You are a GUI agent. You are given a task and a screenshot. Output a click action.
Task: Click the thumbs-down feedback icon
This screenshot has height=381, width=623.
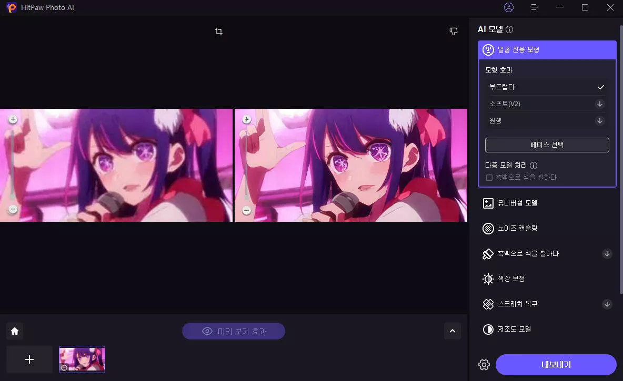(454, 32)
